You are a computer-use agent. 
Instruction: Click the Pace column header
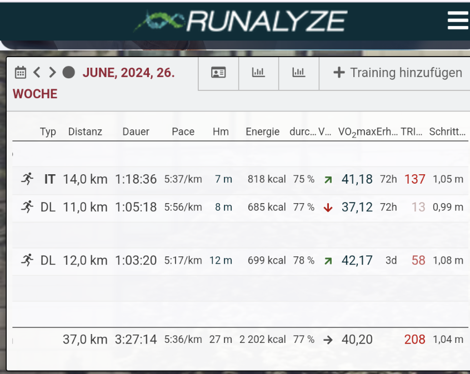183,132
